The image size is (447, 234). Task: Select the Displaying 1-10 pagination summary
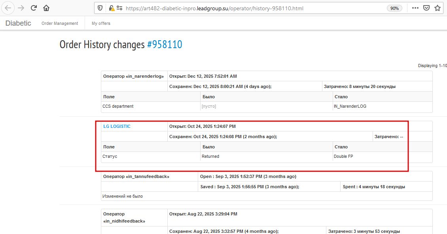(432, 66)
